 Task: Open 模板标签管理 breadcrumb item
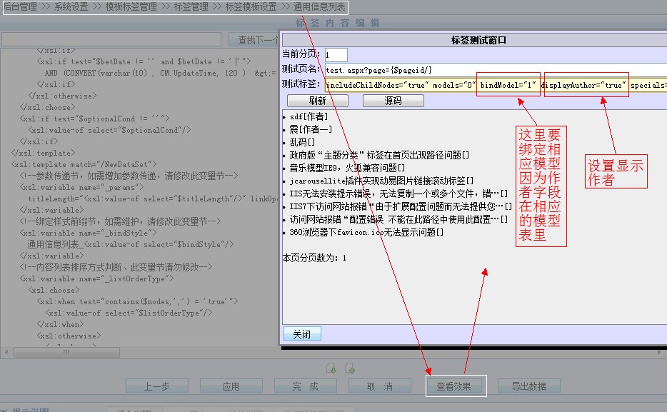[x=131, y=6]
